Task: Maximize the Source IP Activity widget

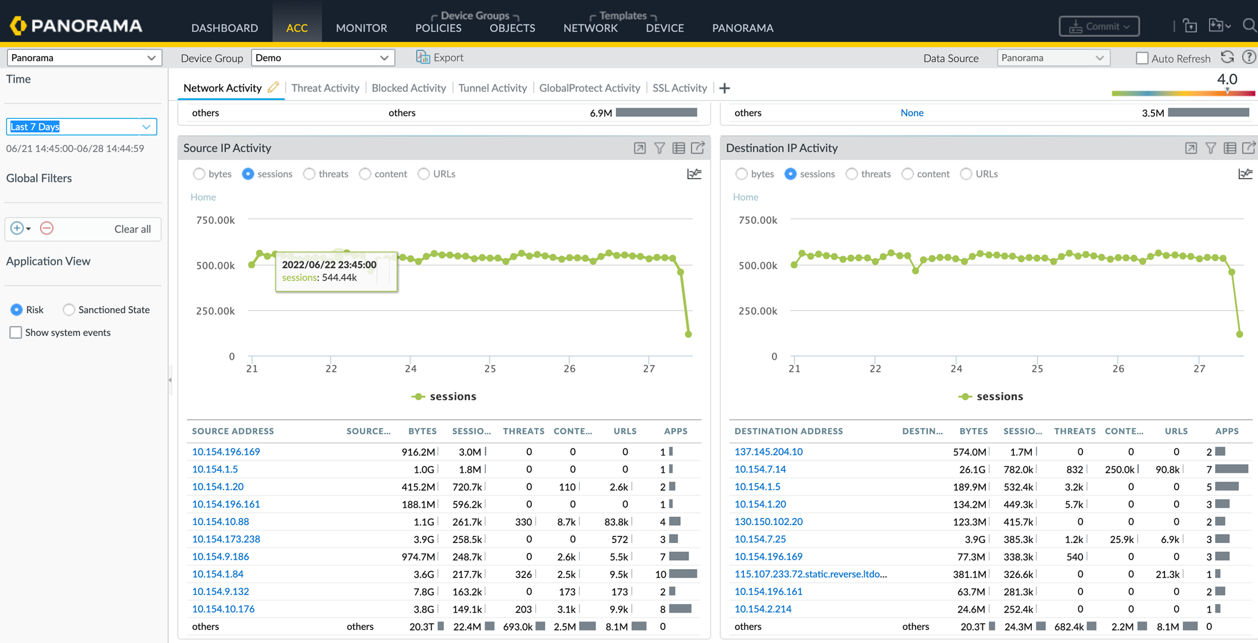Action: (x=640, y=148)
